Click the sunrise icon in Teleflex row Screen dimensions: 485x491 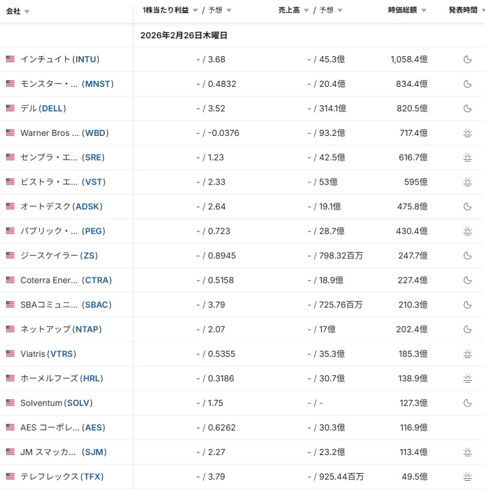click(x=468, y=477)
